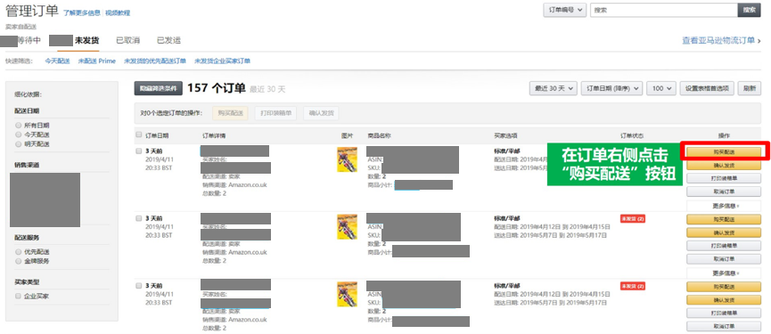Select the third order's checkbox
The image size is (771, 334).
click(x=139, y=285)
